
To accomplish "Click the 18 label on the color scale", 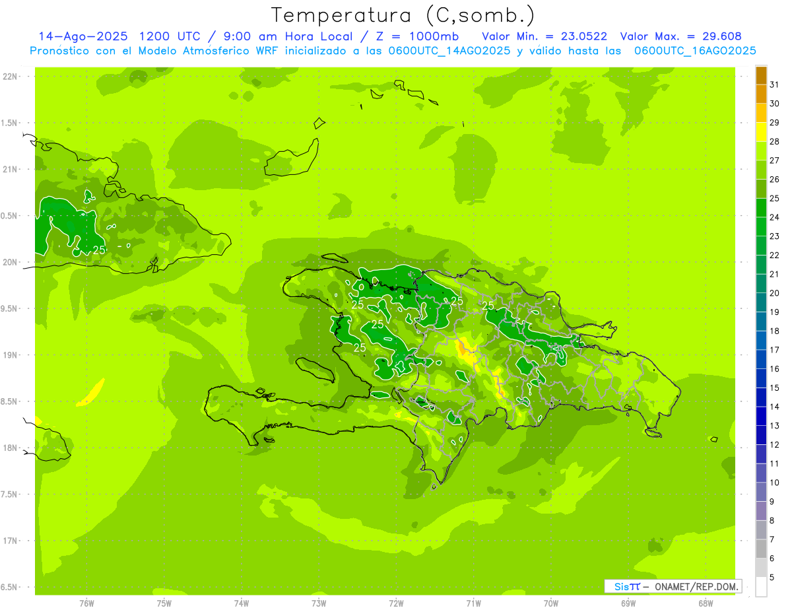I will (x=774, y=331).
